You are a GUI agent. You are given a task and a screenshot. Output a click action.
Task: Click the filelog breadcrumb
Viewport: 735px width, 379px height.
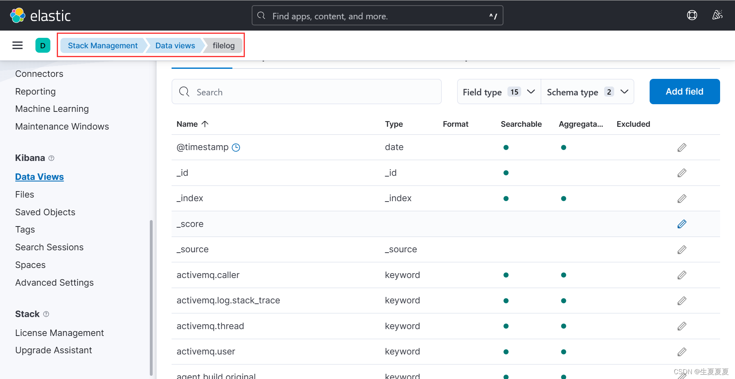coord(224,45)
